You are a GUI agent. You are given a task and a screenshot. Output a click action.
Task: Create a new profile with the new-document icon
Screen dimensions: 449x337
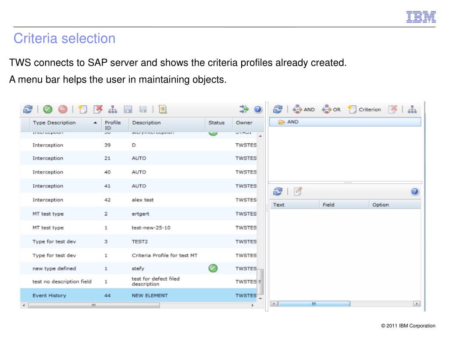click(82, 109)
